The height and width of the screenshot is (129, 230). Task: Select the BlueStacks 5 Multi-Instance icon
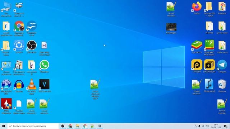click(209, 45)
